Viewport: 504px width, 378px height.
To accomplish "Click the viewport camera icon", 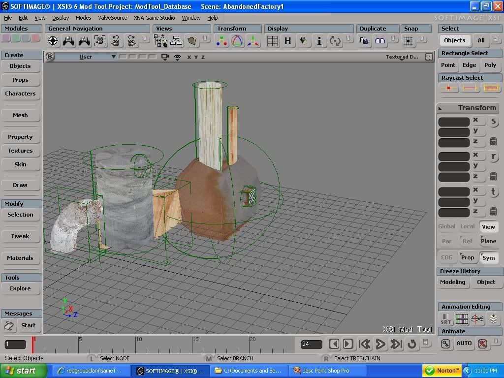I will pos(165,57).
